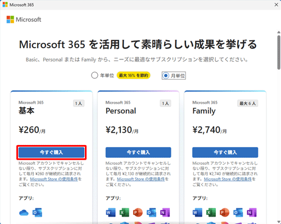Click the ¥260/月 price text
This screenshot has height=224, width=281.
32,130
